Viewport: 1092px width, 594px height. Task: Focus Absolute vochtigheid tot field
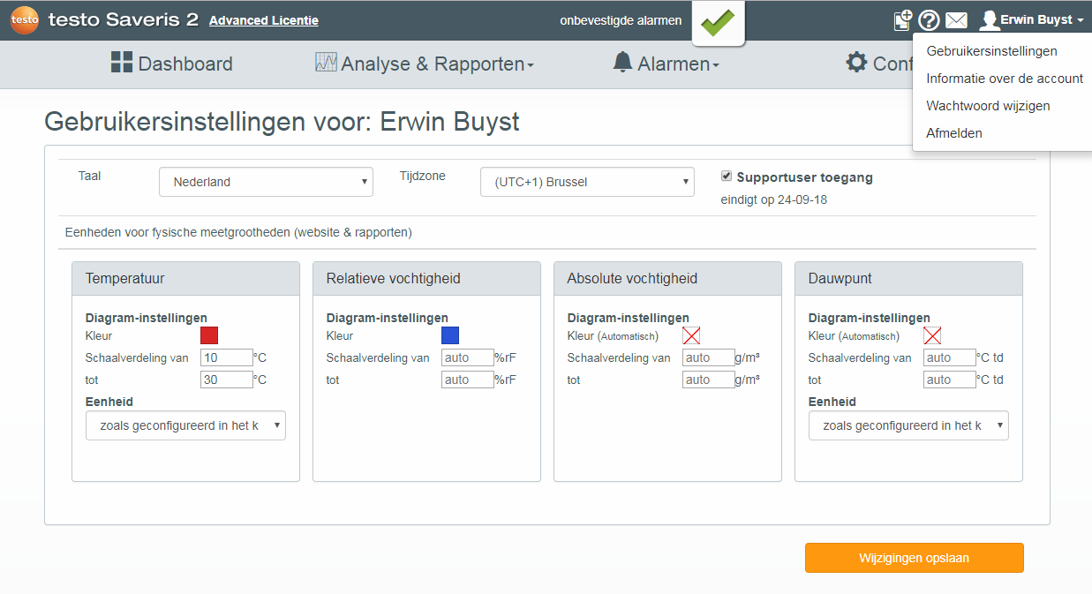click(x=709, y=380)
